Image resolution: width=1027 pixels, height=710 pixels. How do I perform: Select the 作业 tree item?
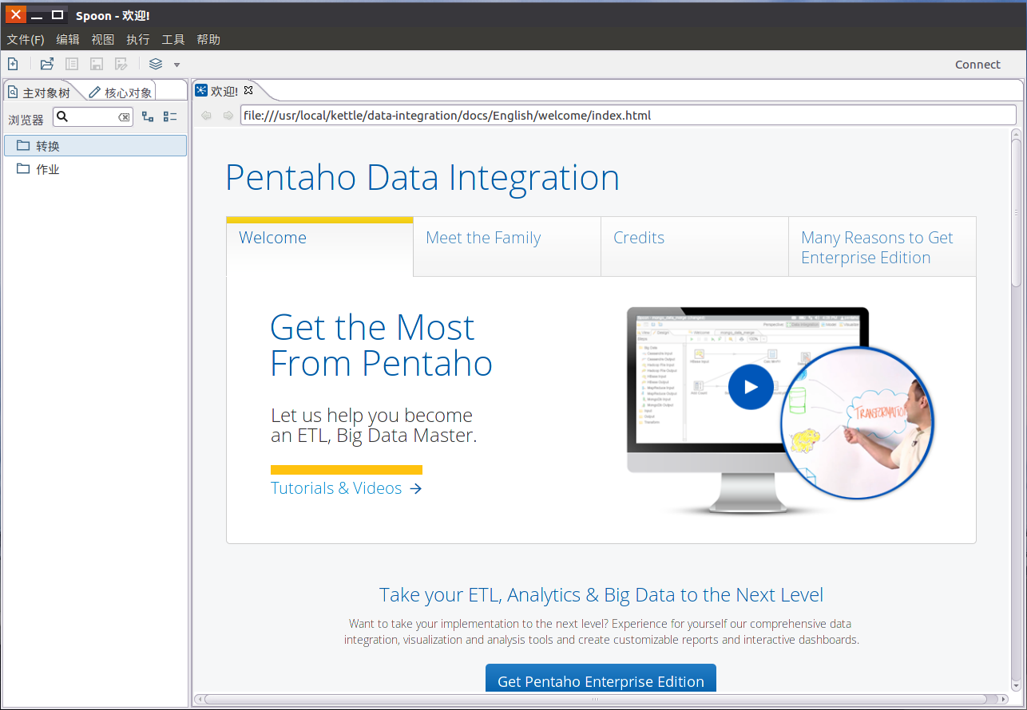point(95,168)
